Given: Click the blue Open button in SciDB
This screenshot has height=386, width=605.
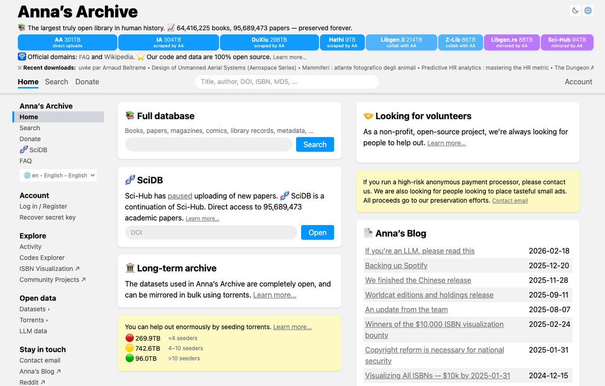Looking at the screenshot, I should pyautogui.click(x=317, y=233).
